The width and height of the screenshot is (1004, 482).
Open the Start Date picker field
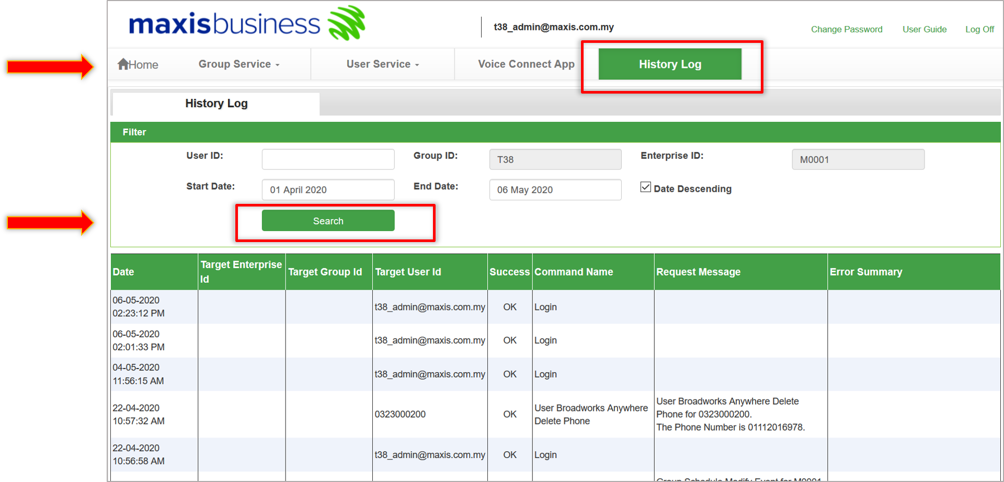click(328, 190)
